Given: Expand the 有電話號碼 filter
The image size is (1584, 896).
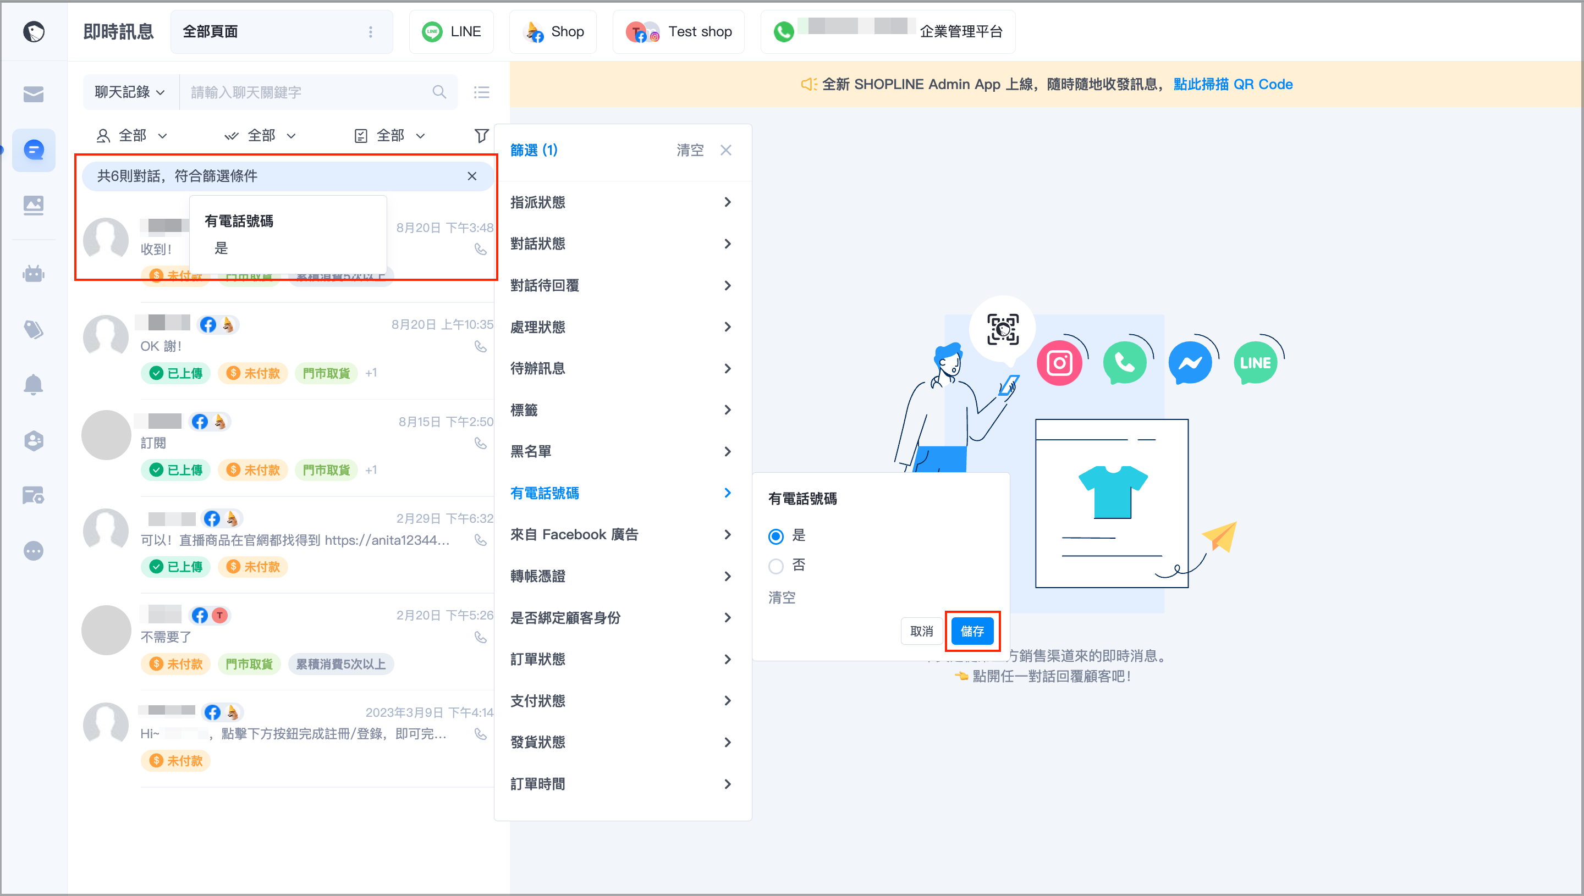Looking at the screenshot, I should click(x=622, y=493).
